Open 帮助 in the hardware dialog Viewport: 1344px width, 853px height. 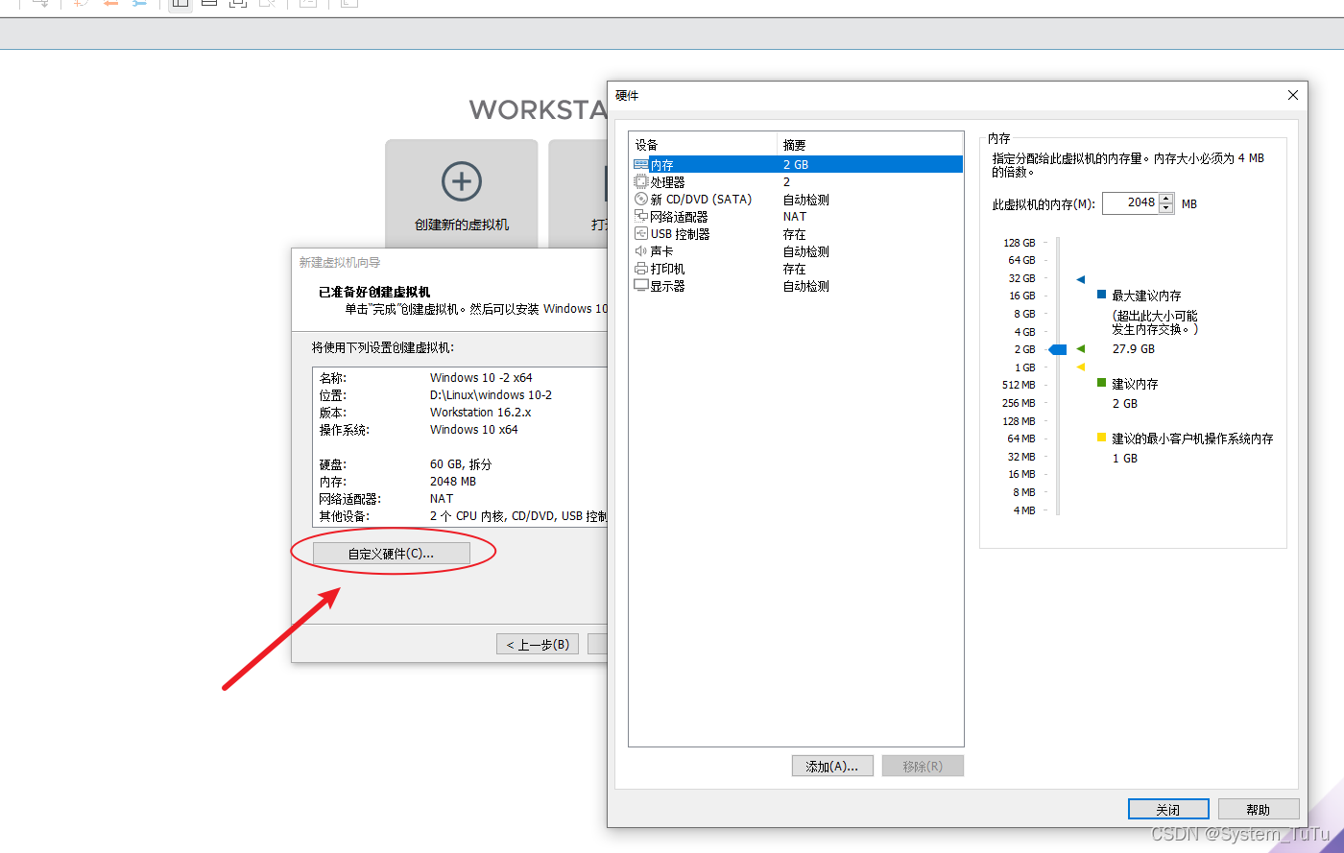coord(1259,809)
